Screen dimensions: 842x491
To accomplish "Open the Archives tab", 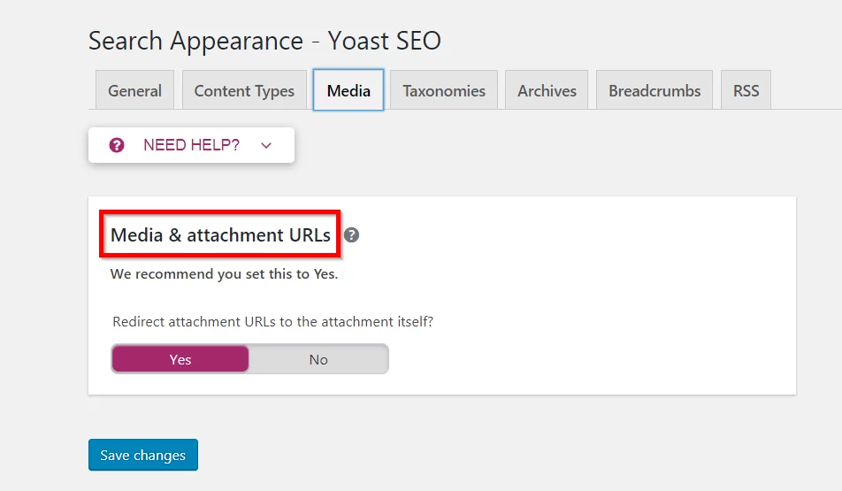I will 547,90.
